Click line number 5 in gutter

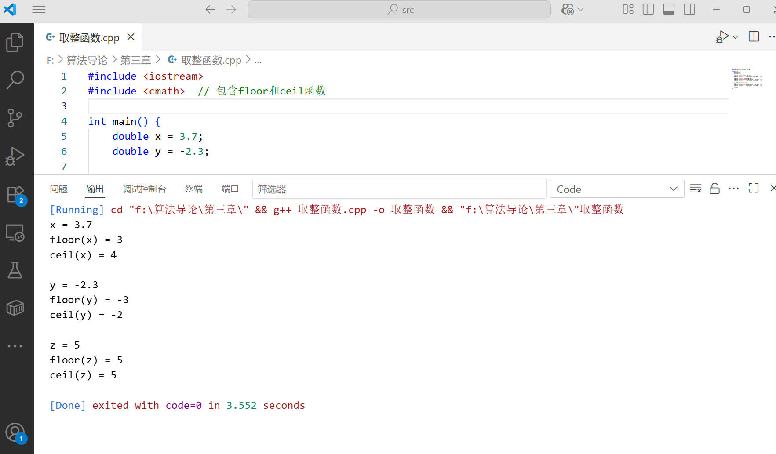64,136
